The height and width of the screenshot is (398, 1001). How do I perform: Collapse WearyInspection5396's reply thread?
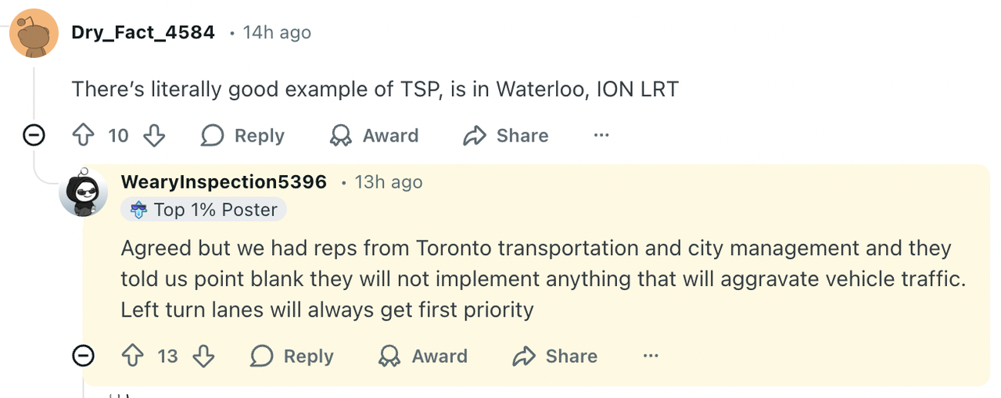(x=83, y=357)
